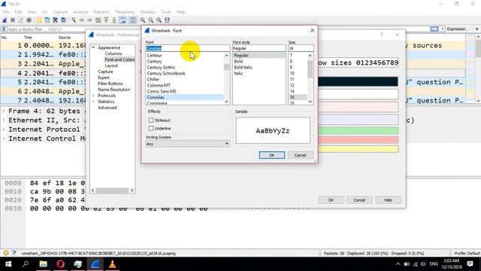481x271 pixels.
Task: Open Windows Start menu
Action: (8, 264)
